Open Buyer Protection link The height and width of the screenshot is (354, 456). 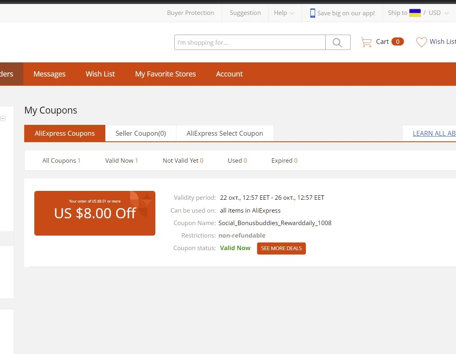(190, 13)
